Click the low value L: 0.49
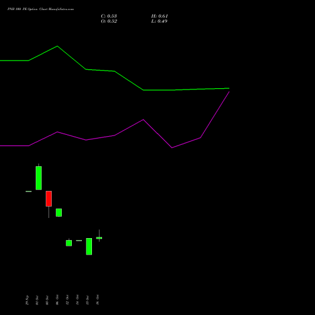The image size is (315, 315). click(159, 21)
